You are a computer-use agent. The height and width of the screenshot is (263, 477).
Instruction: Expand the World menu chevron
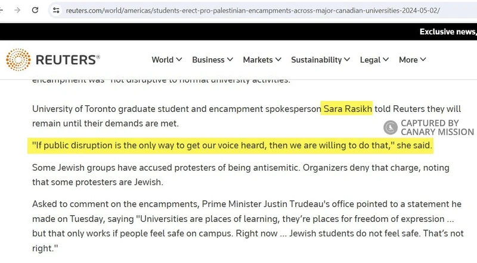179,60
